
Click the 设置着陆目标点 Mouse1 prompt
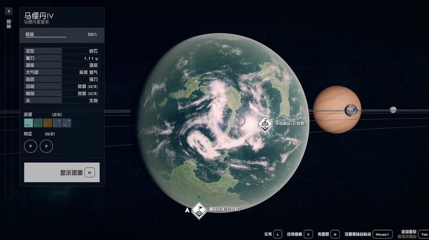tap(382, 234)
